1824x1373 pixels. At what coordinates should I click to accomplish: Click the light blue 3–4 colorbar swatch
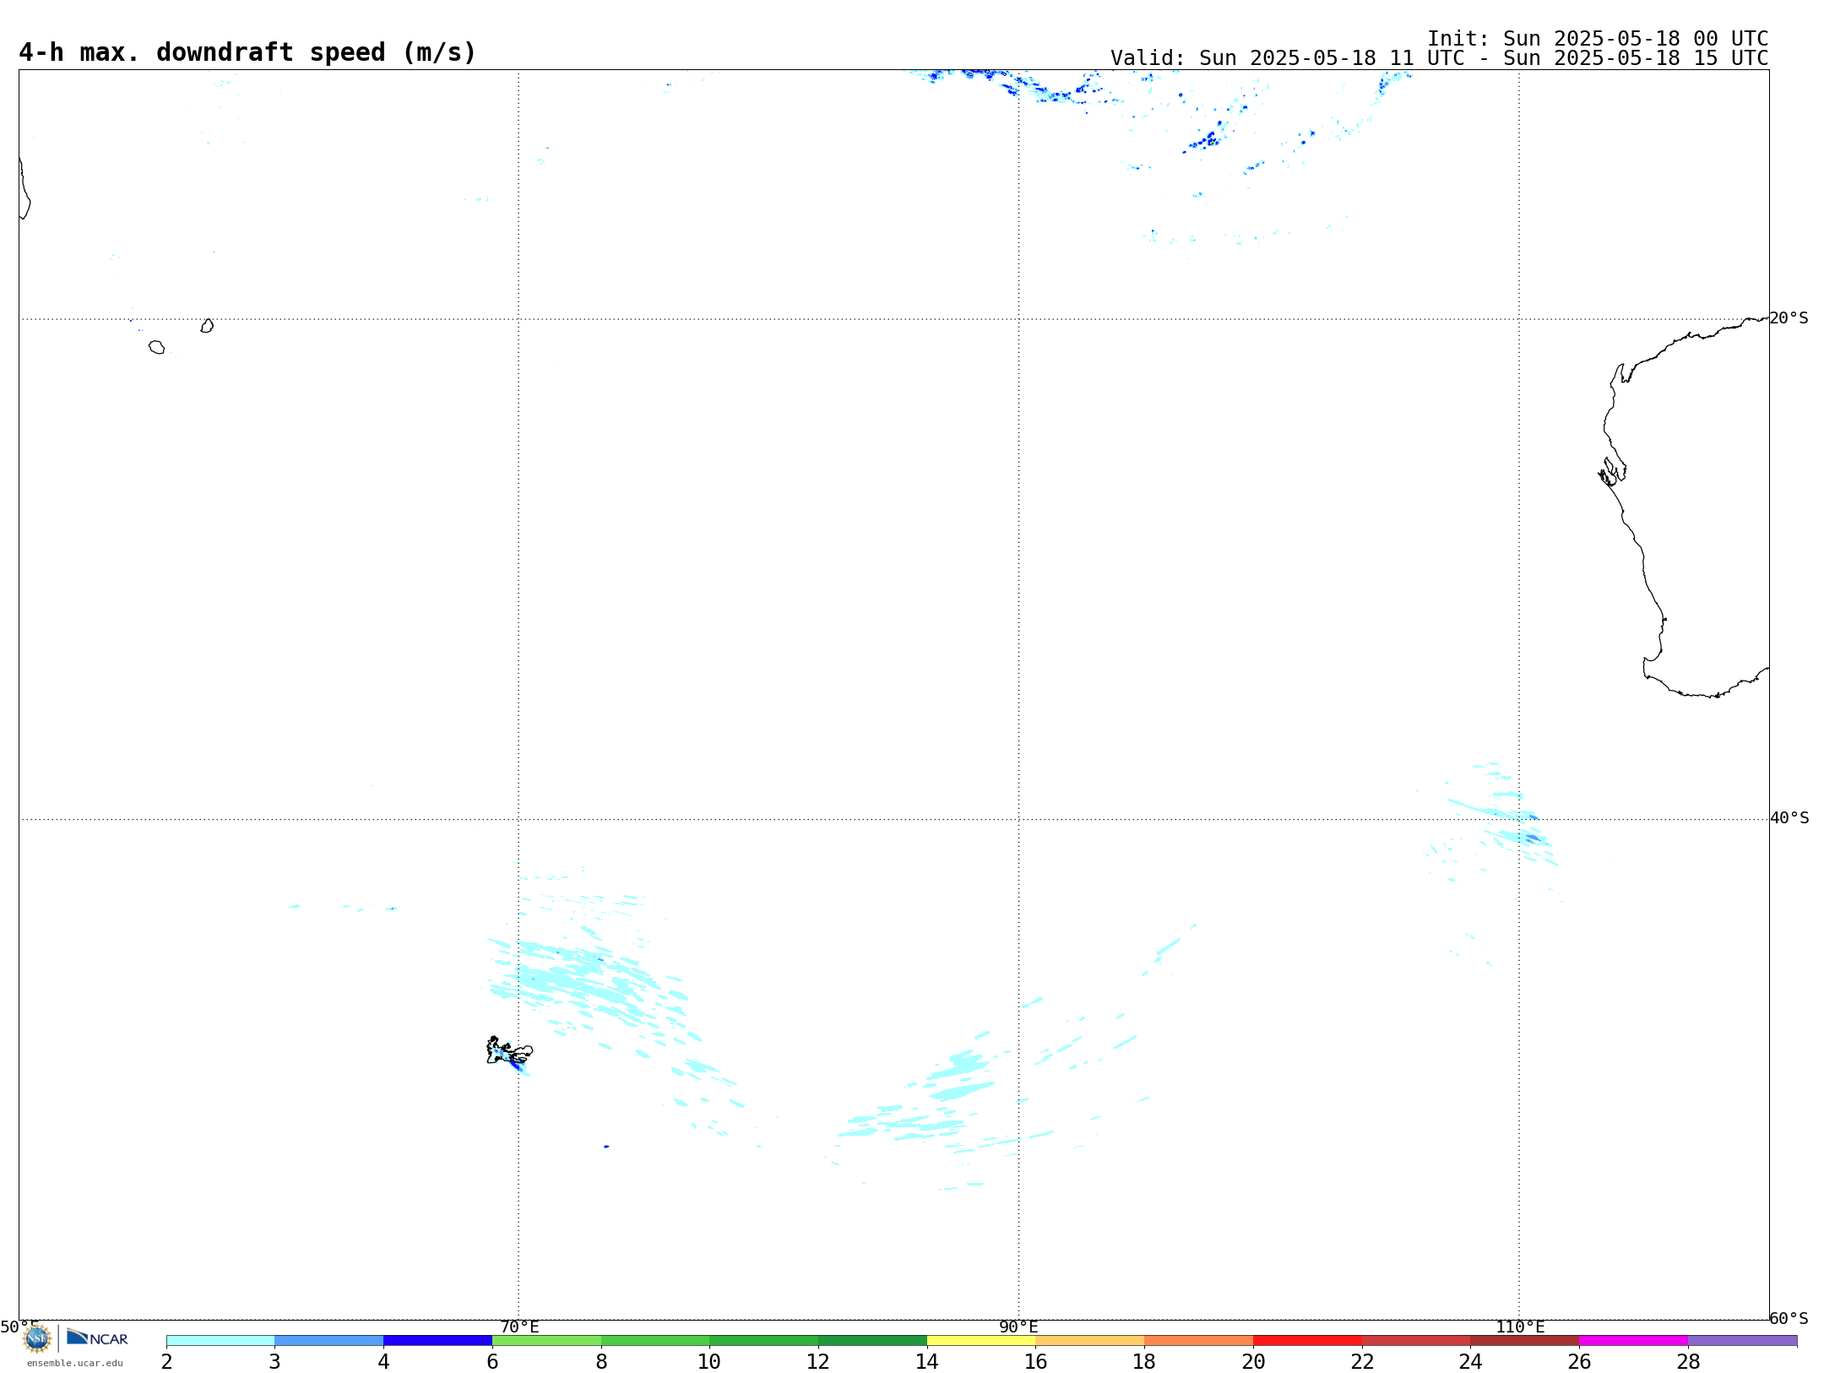pos(329,1341)
